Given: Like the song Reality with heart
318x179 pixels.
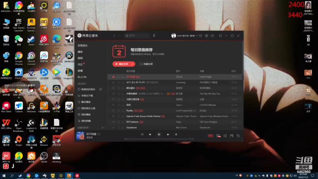Looking at the screenshot, I should [x=118, y=111].
